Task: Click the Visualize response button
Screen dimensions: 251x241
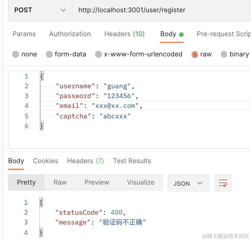Action: click(x=141, y=182)
